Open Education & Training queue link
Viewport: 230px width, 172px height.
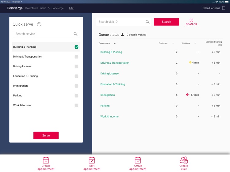pos(113,84)
